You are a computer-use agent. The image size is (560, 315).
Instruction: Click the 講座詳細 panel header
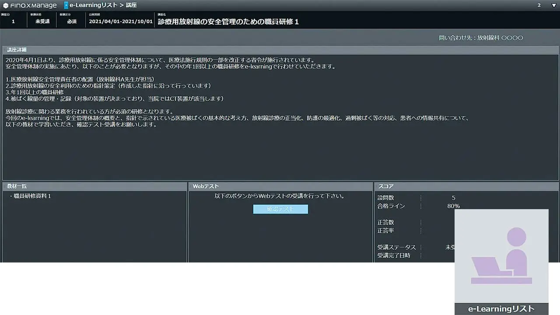16,49
